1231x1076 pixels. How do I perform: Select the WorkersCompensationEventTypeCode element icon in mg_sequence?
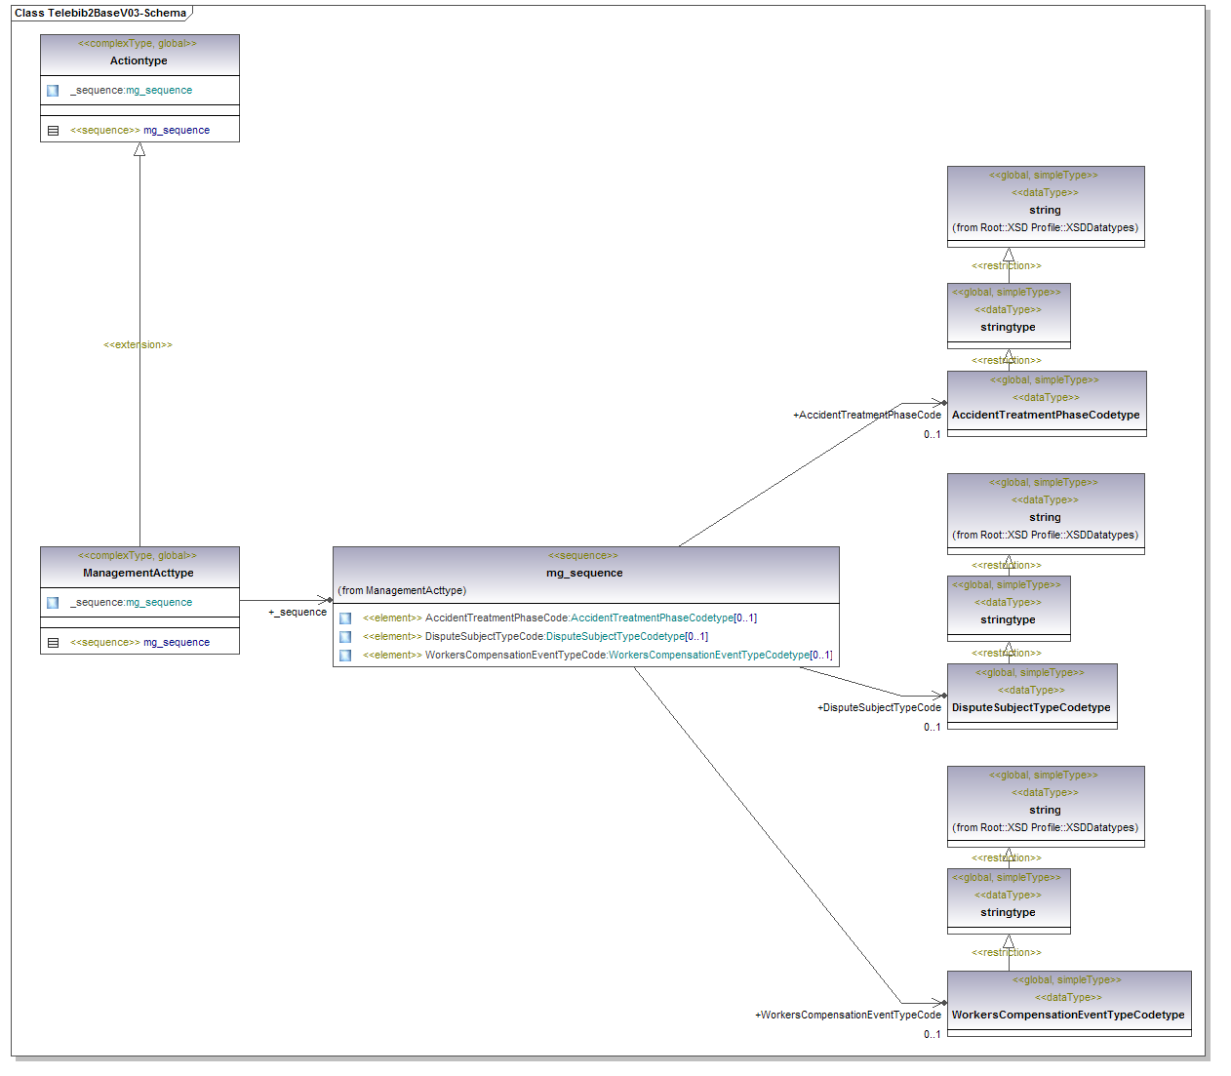tap(345, 656)
